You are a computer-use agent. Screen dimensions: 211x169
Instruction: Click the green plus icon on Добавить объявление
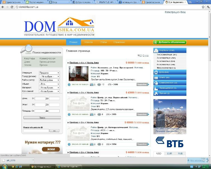coord(155,42)
